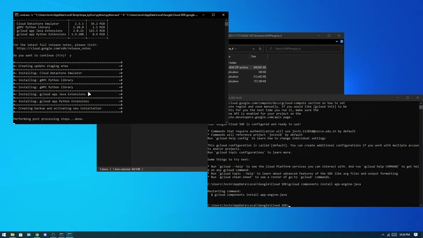Minimize the Cloud SDK Shell window
This screenshot has height=238, width=423.
click(x=398, y=98)
